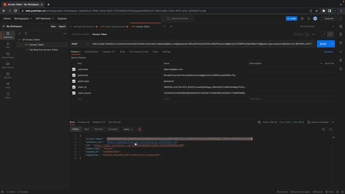Open browser extensions puzzle icon
345x194 pixels.
click(x=323, y=11)
